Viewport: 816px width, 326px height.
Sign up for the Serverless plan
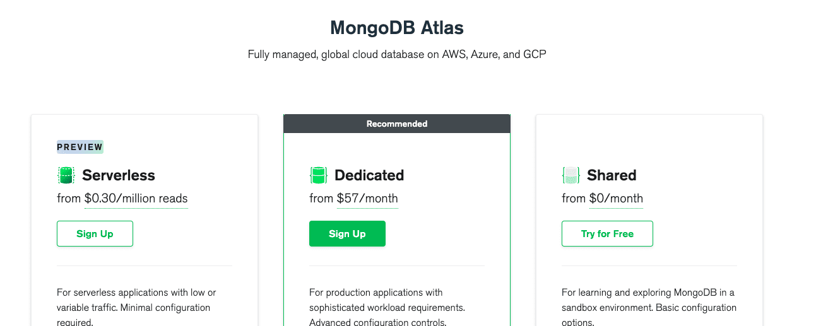[95, 233]
